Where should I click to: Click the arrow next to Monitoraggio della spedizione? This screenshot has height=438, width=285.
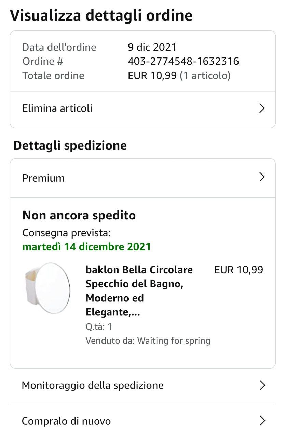[262, 385]
